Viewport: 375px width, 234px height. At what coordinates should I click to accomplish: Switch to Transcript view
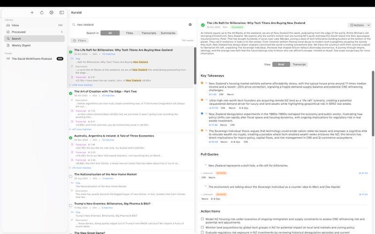point(299,65)
